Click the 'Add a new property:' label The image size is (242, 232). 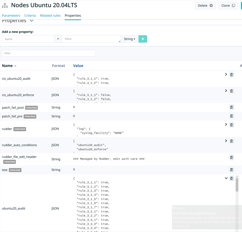(18, 32)
